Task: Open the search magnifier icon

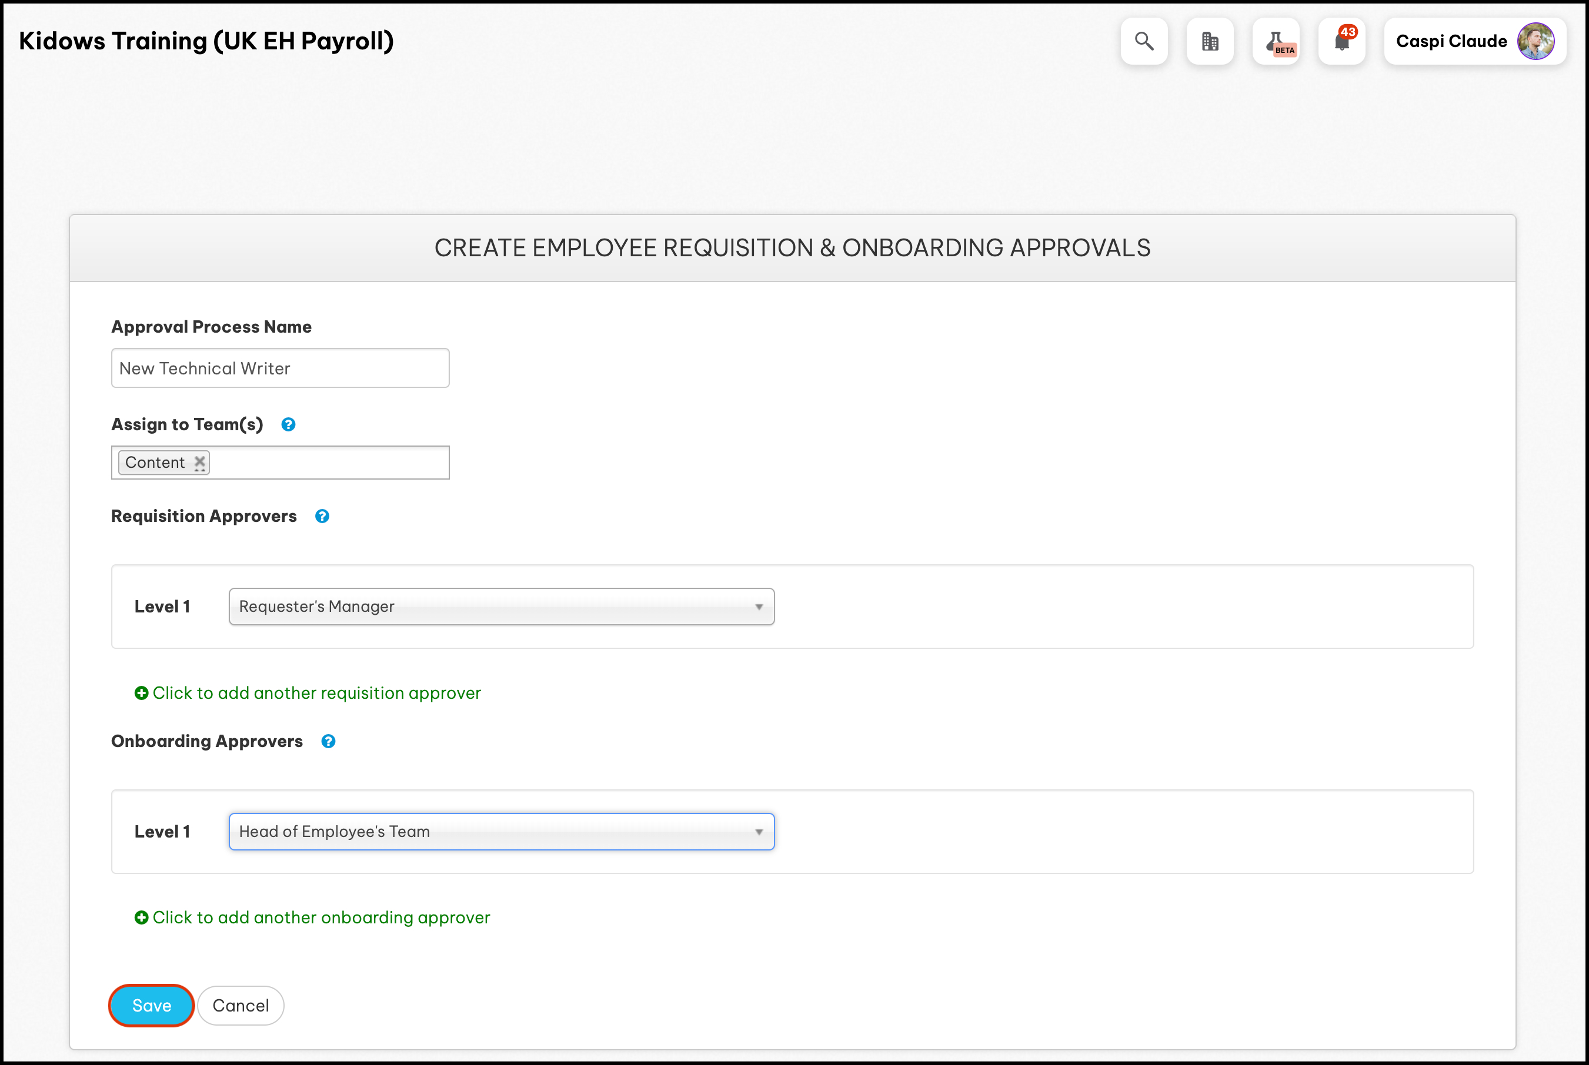Action: (1144, 41)
